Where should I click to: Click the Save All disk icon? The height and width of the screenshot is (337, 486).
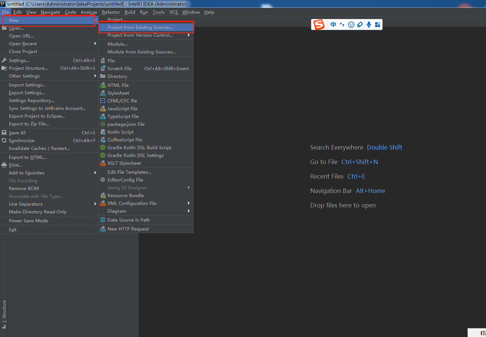pos(4,133)
